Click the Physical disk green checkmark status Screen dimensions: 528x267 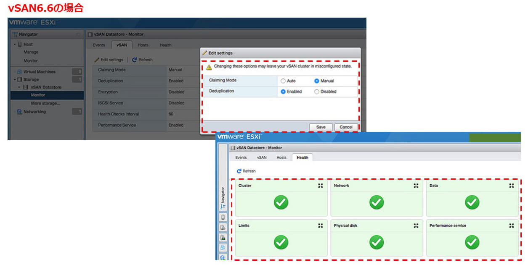(377, 242)
